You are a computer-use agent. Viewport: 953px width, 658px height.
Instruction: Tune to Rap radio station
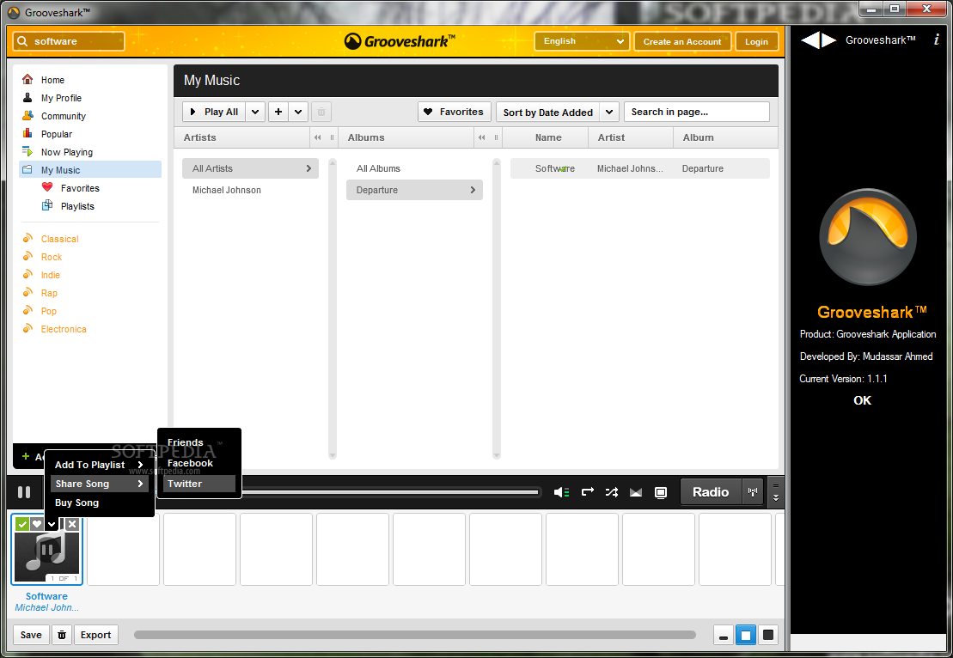pos(49,293)
